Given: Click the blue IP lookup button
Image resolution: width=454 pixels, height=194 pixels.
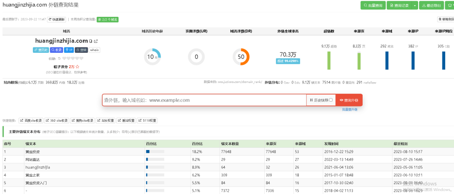Looking at the screenshot, I should pyautogui.click(x=69, y=50).
